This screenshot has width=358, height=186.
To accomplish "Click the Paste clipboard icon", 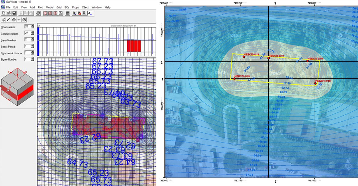I will pyautogui.click(x=32, y=13).
